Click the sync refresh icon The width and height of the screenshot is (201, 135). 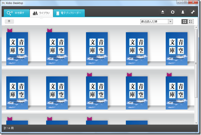pyautogui.click(x=173, y=12)
